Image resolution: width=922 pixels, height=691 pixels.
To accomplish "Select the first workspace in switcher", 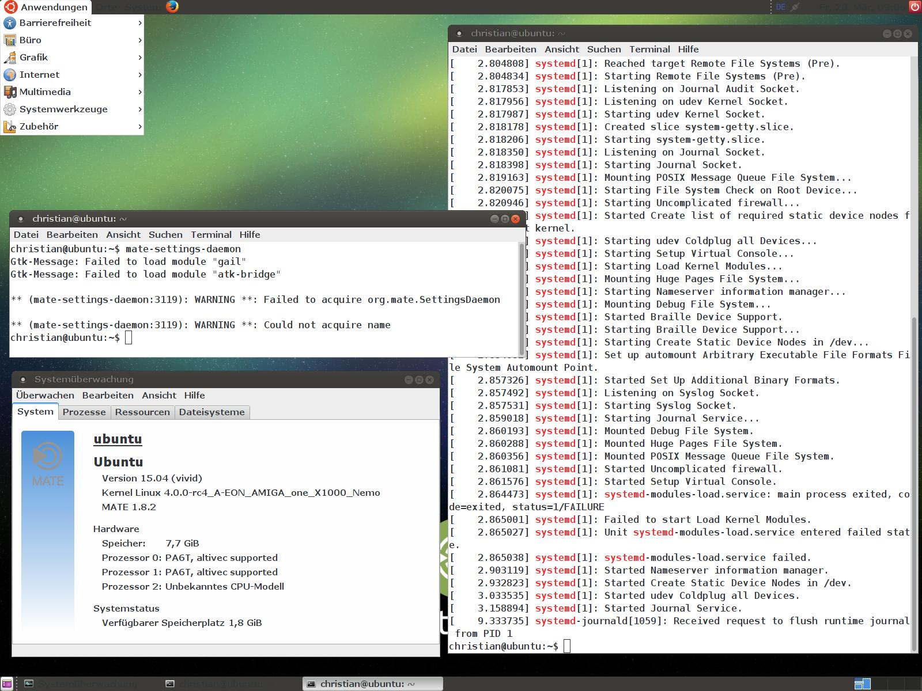I will (862, 684).
